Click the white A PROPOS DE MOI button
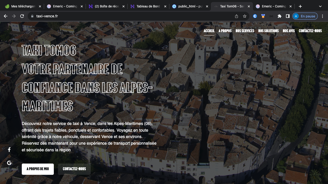The height and width of the screenshot is (184, 328). [38, 169]
